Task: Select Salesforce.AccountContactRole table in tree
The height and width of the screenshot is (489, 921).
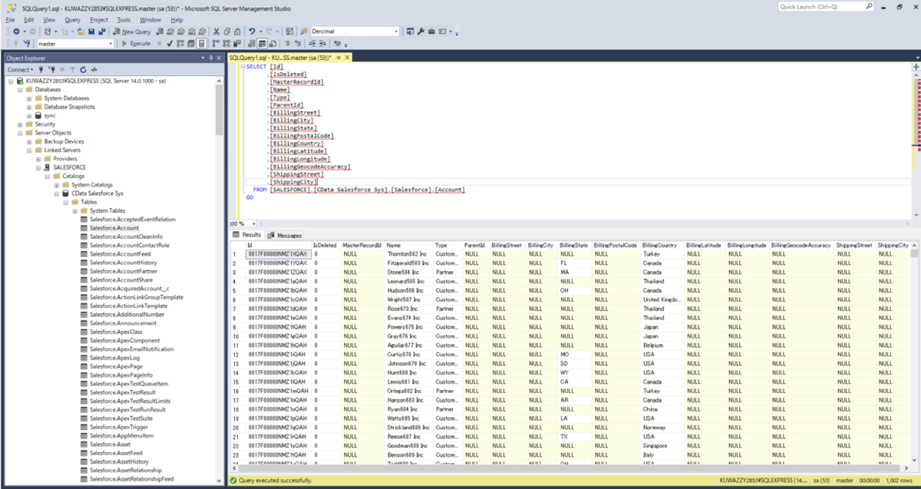Action: click(x=129, y=245)
